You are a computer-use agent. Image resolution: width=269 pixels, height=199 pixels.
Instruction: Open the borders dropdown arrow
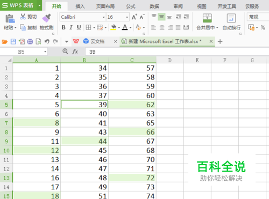(x=94, y=27)
